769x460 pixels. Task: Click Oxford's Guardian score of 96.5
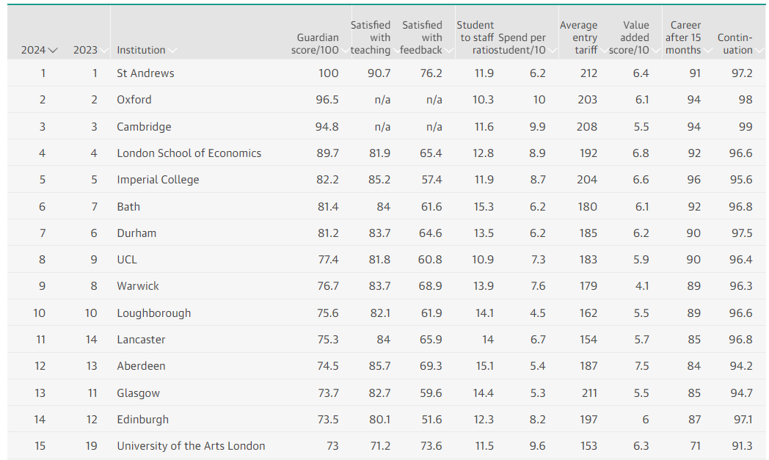coord(327,100)
